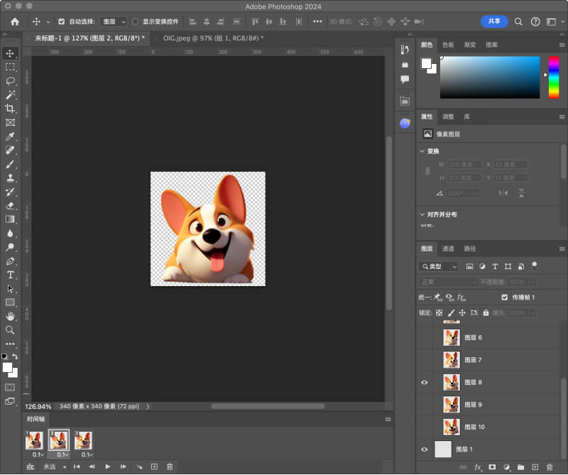Play the timeline animation
Viewport: 568px width, 475px height.
[107, 466]
